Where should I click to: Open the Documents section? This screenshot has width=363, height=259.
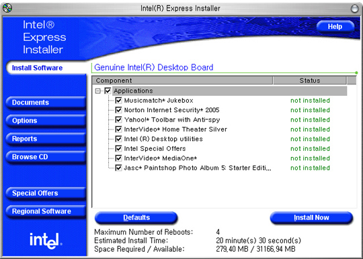[x=46, y=103]
